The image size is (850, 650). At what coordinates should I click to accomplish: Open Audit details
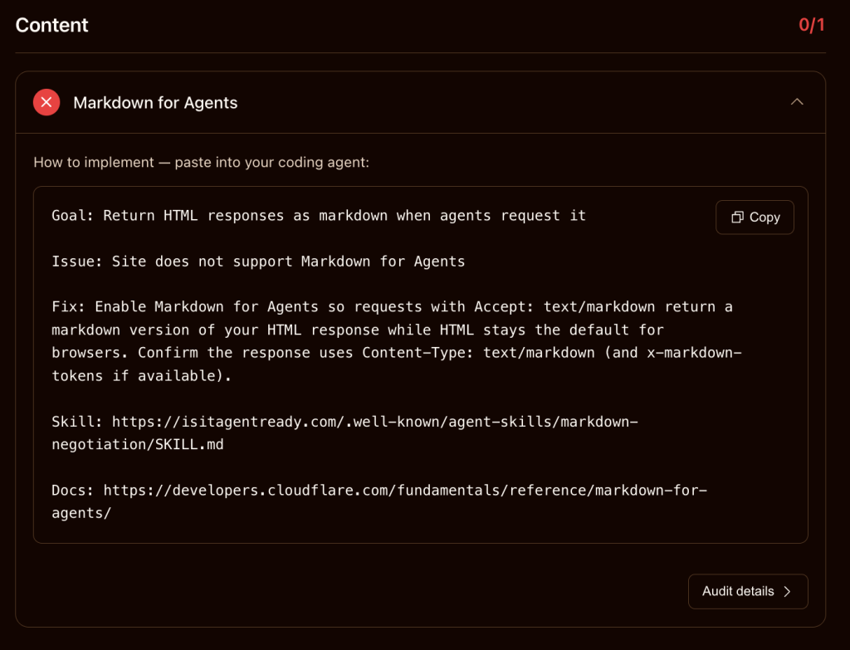pyautogui.click(x=747, y=591)
